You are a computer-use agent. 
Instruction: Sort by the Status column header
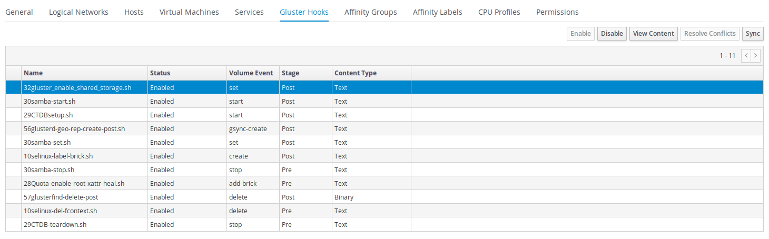click(160, 73)
